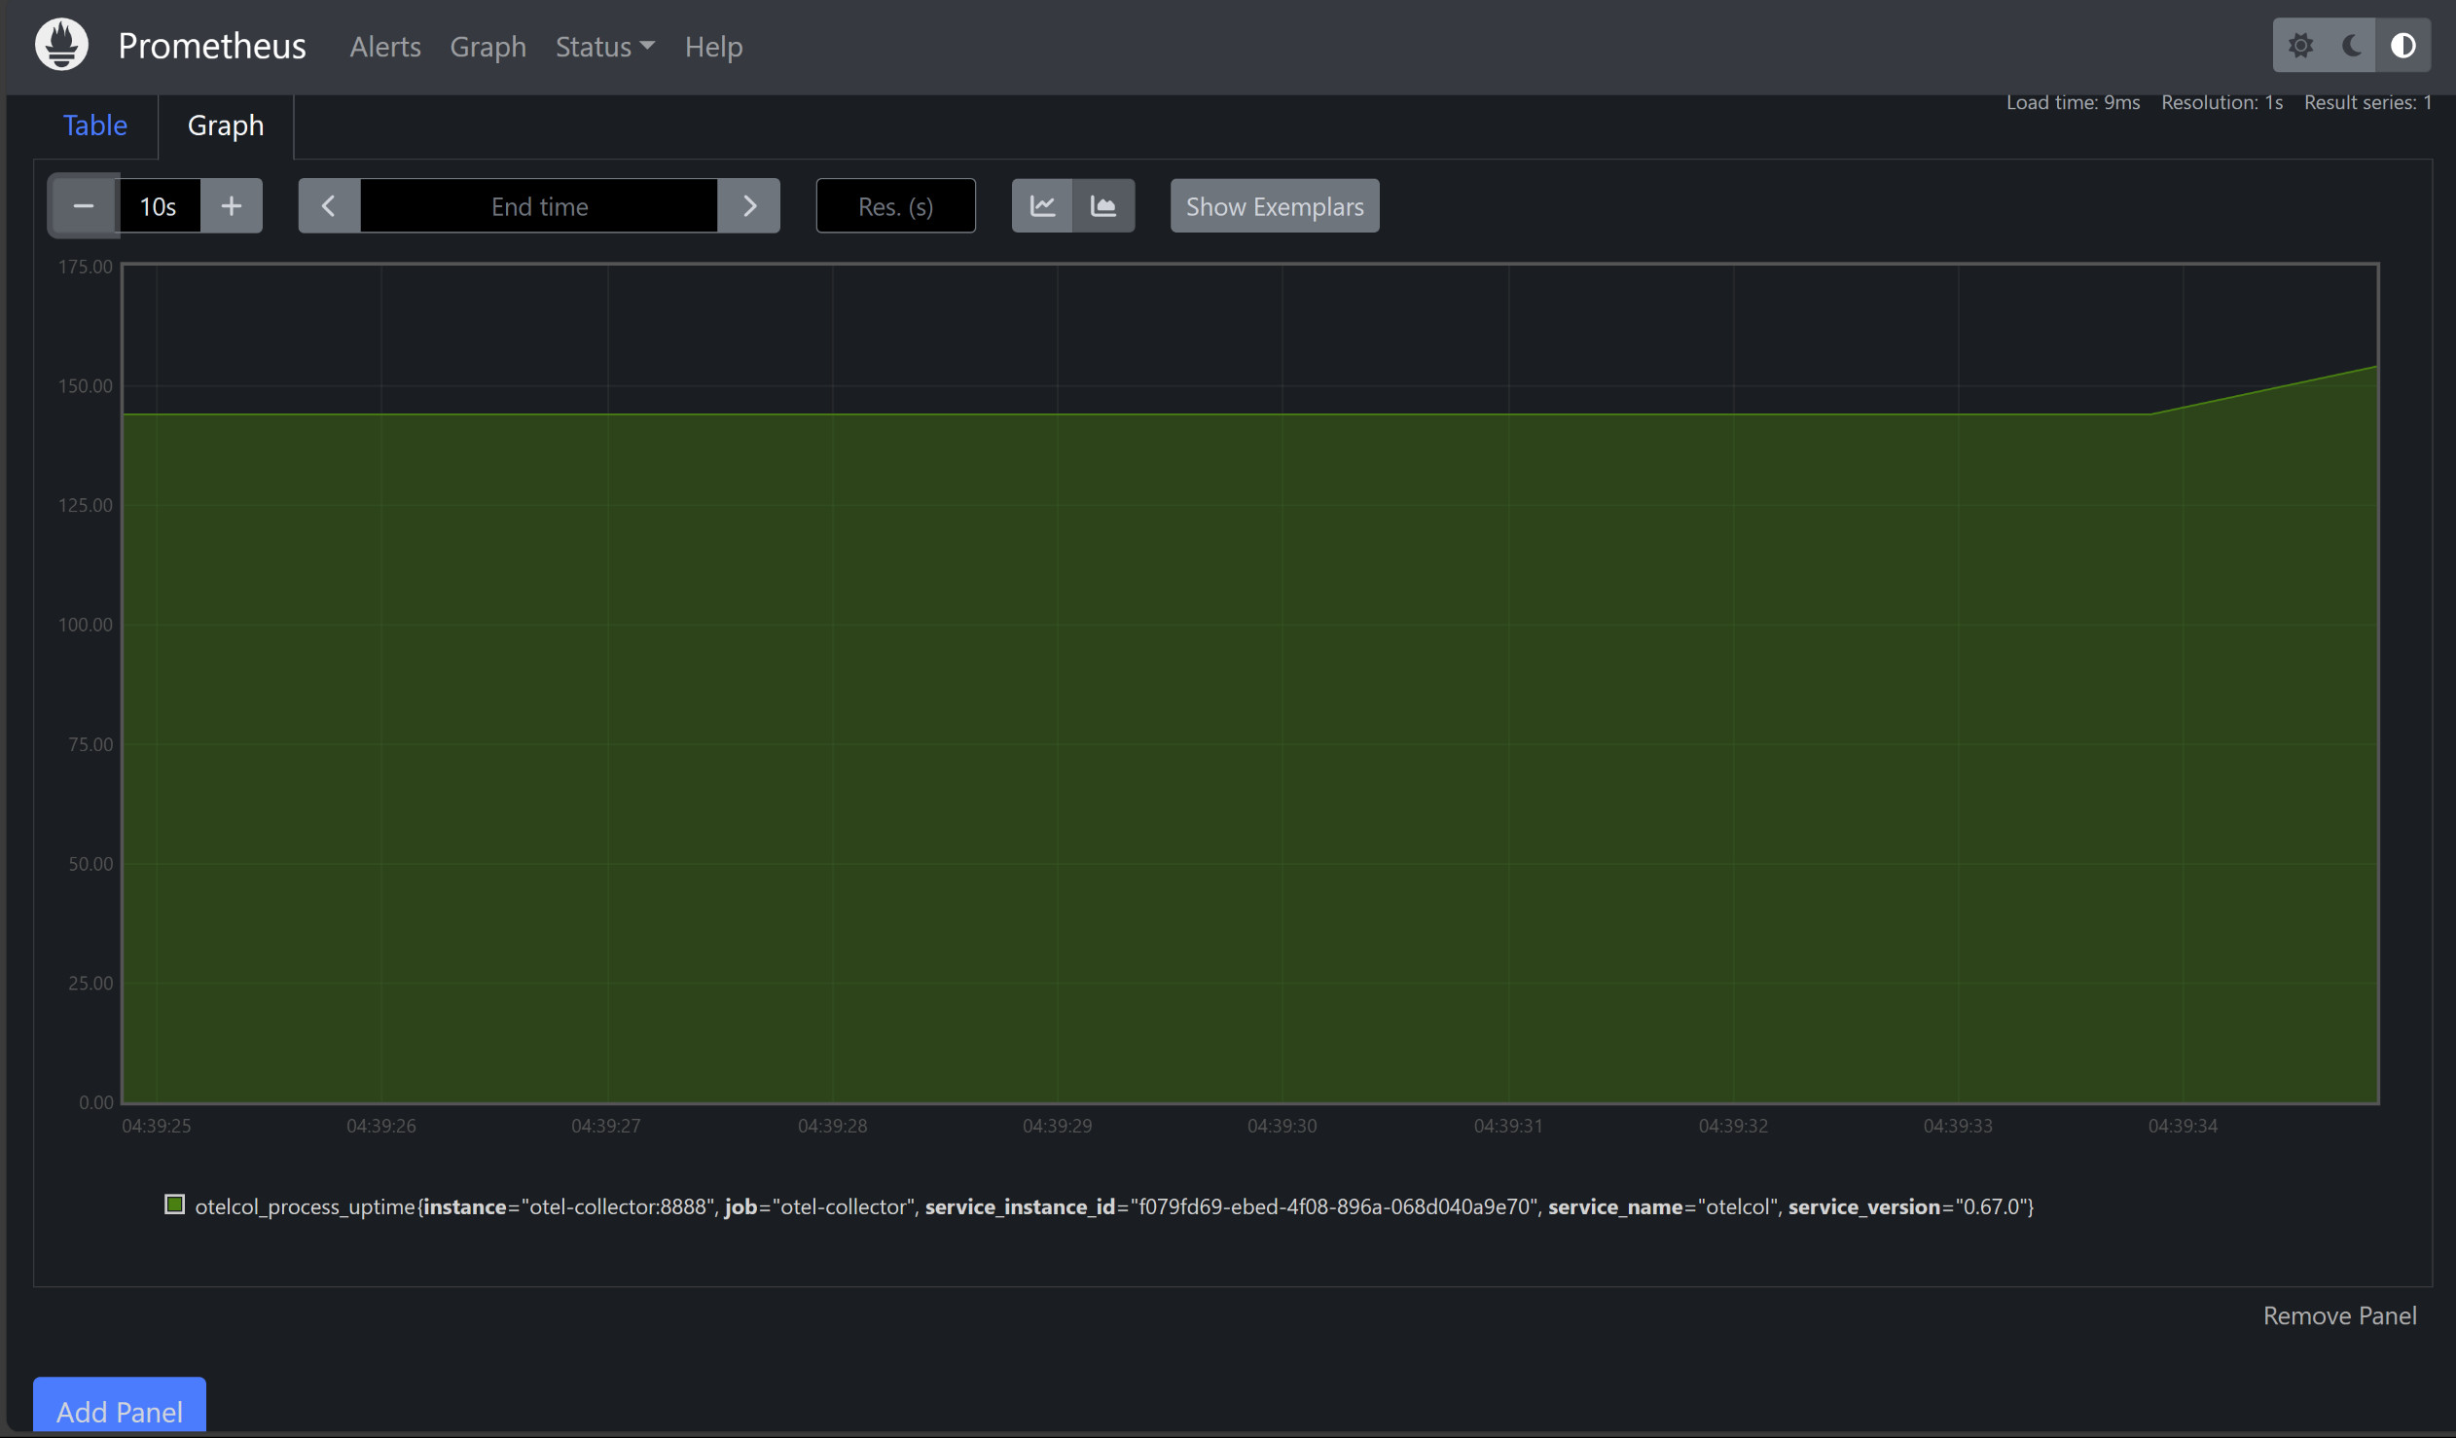Click the Prometheus flame logo icon
Viewport: 2456px width, 1438px height.
pyautogui.click(x=61, y=45)
